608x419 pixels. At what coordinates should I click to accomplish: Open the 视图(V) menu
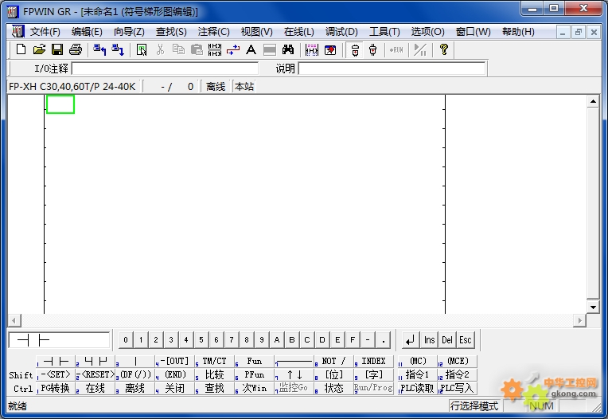pyautogui.click(x=256, y=31)
